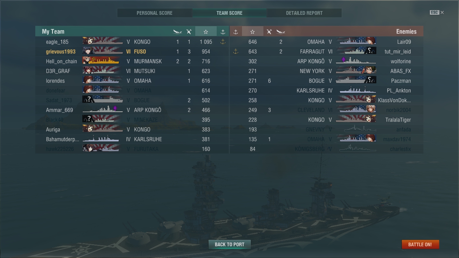
Task: Click Back to Port button
Action: tap(229, 244)
